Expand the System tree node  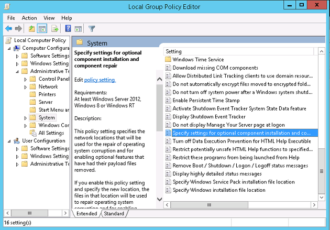coord(26,118)
